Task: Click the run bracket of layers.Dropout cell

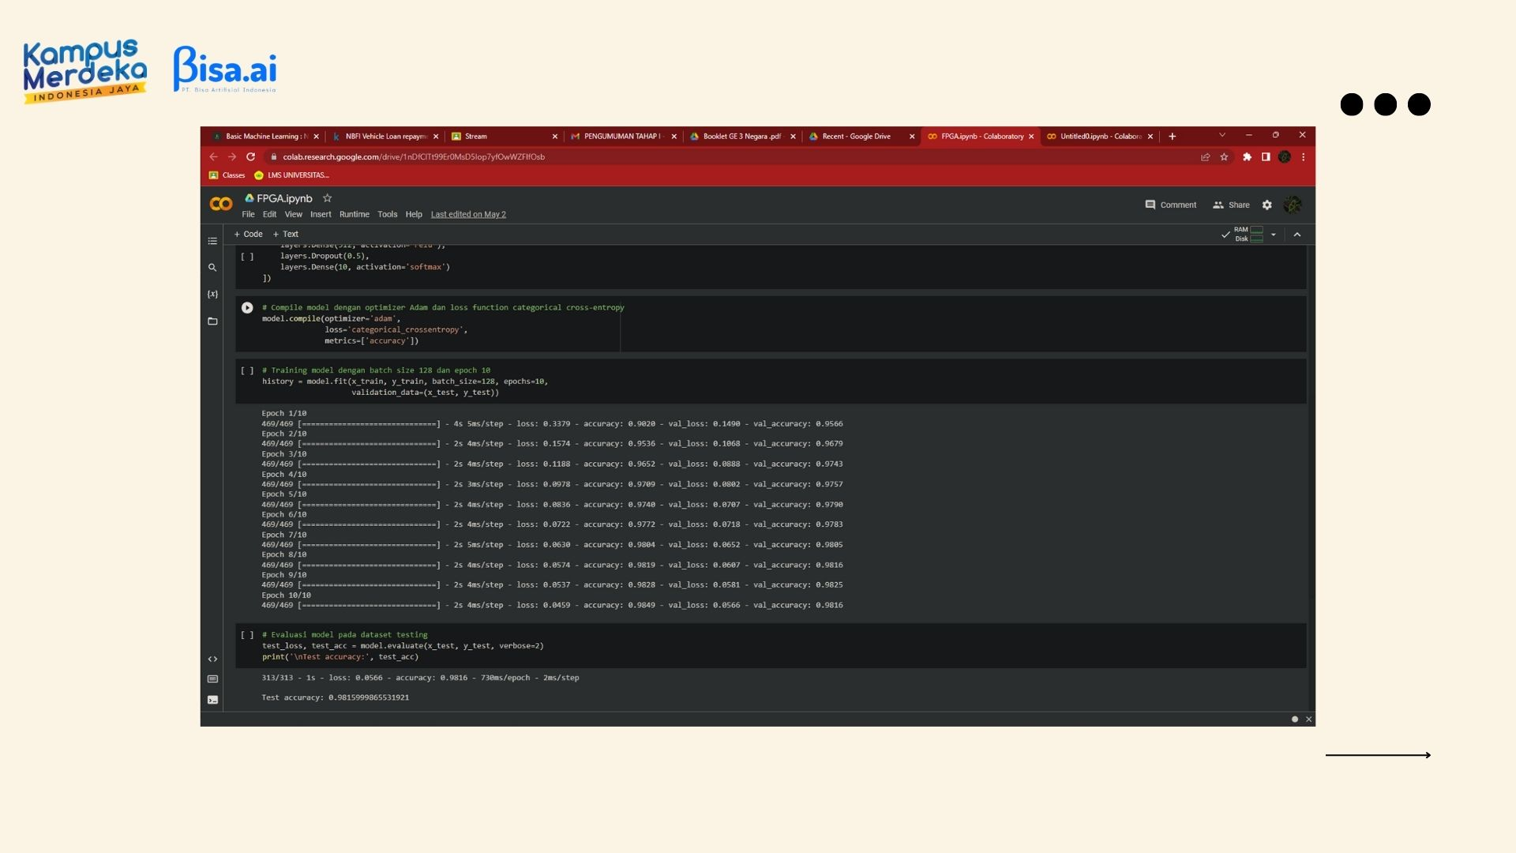Action: pyautogui.click(x=247, y=257)
